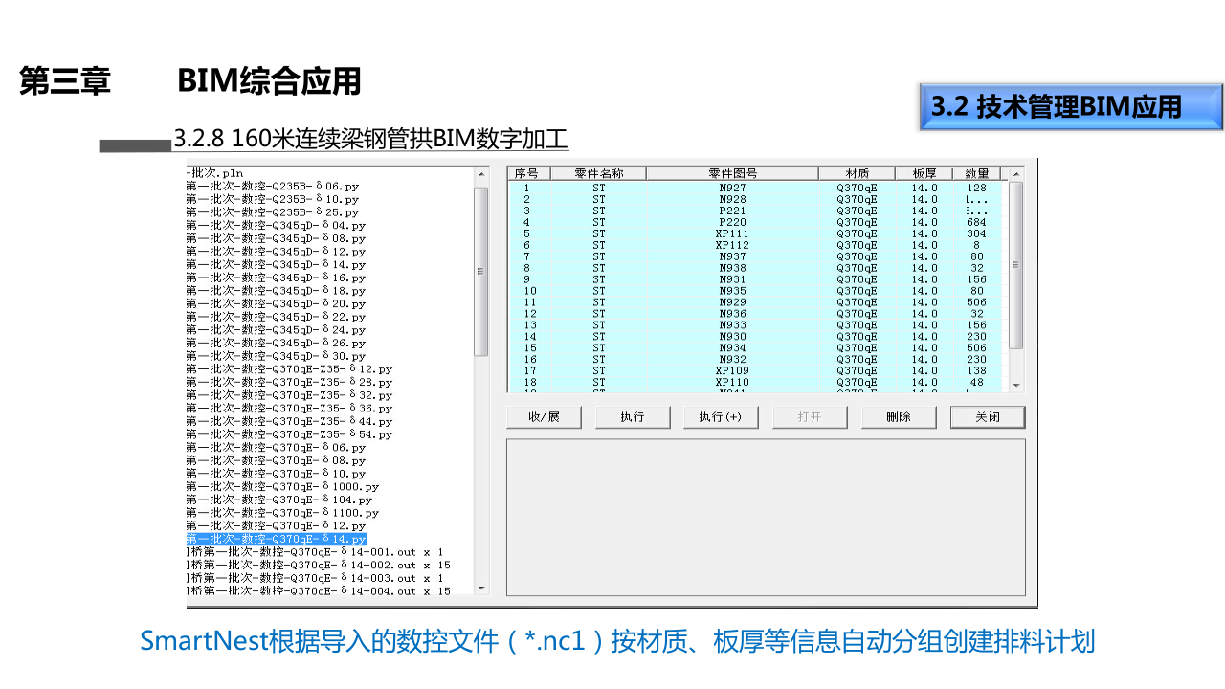
Task: Select table row with part N927
Action: click(x=754, y=189)
